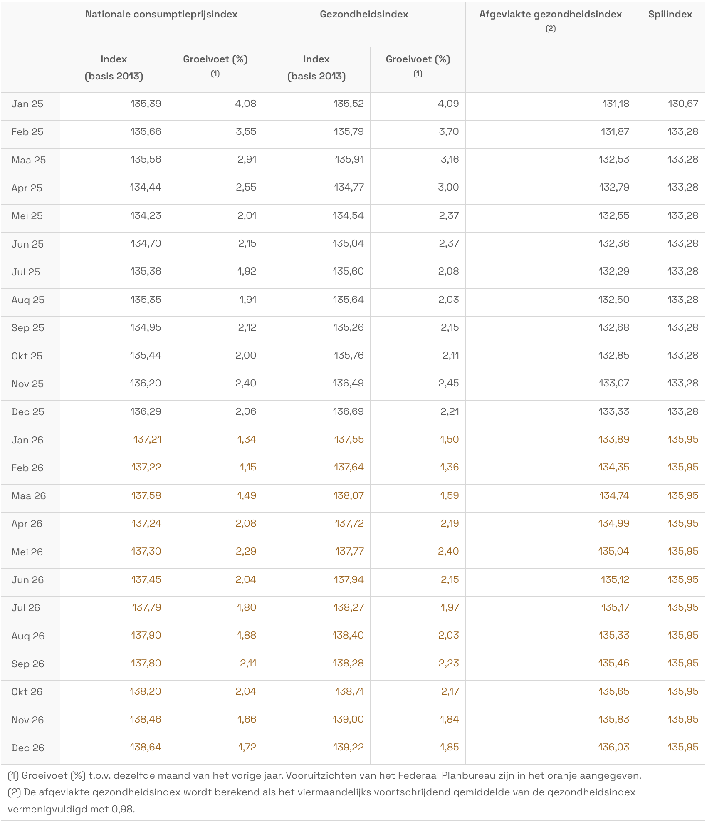
Task: Select the Jul 26 Gezondheidsindex value 138,27
Action: [x=348, y=607]
